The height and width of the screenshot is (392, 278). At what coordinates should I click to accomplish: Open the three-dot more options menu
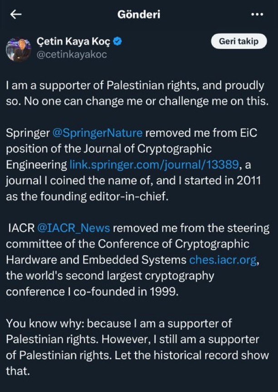[x=257, y=14]
